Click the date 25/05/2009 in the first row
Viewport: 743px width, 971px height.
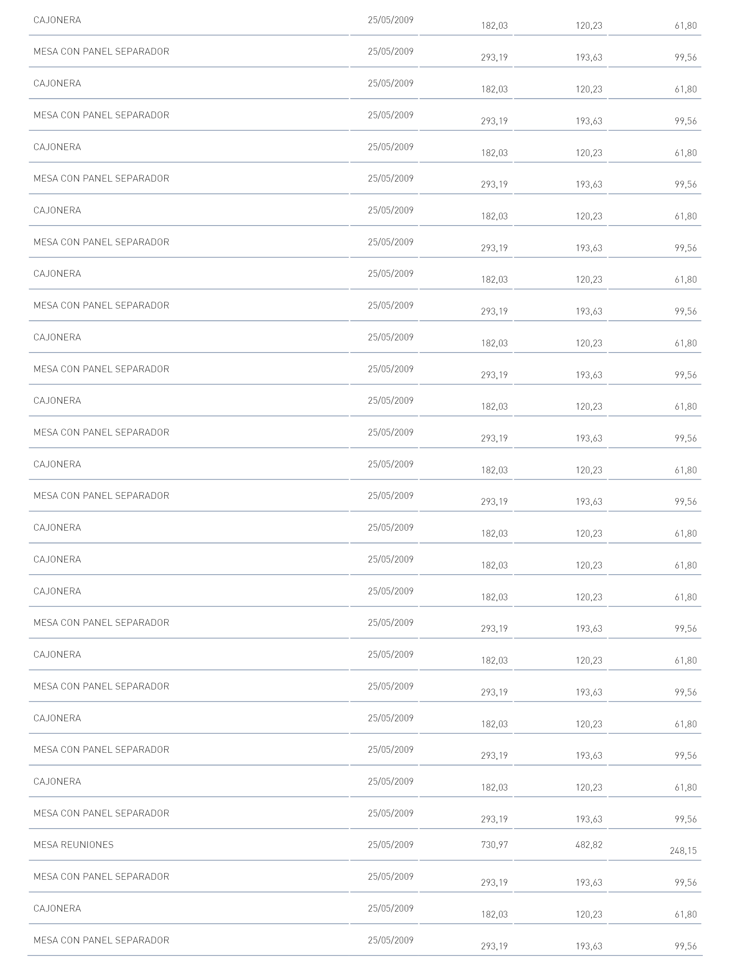click(390, 20)
